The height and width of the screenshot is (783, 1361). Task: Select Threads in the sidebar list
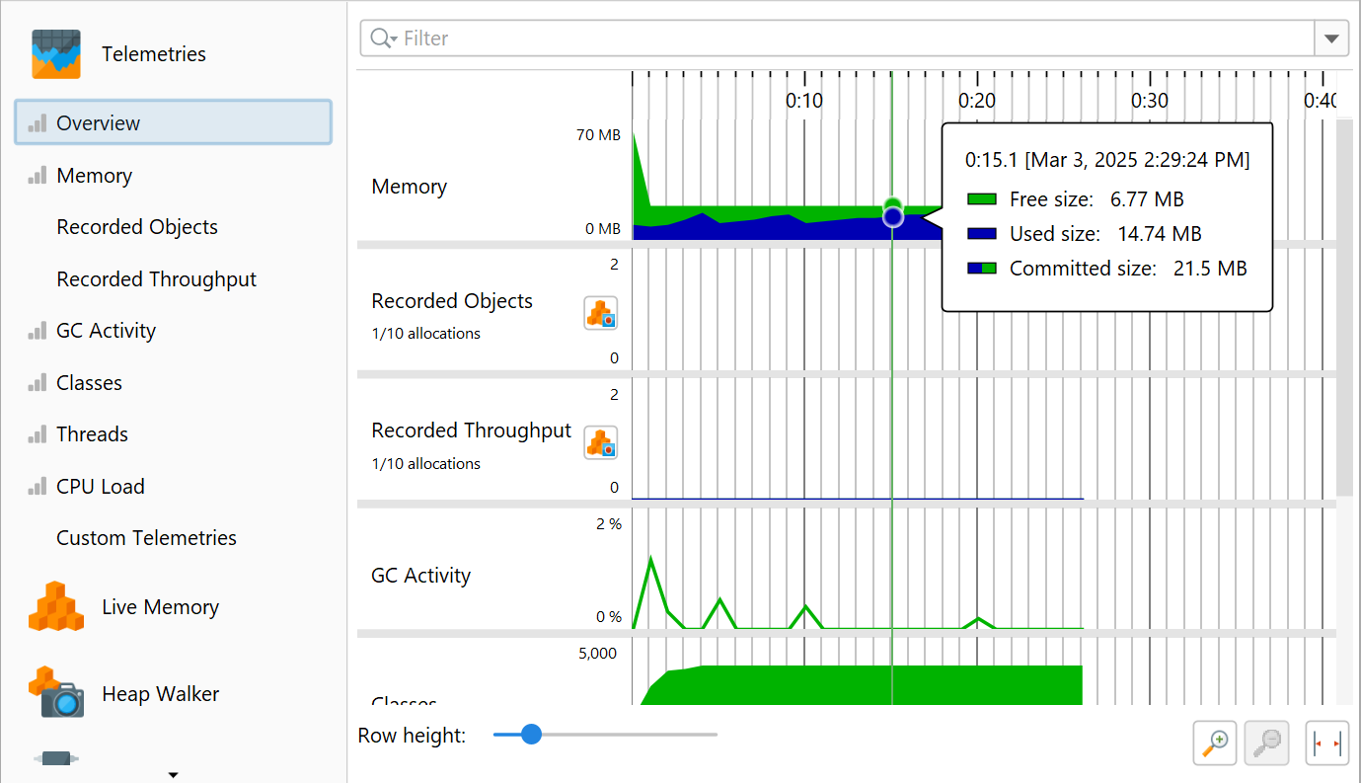[92, 434]
